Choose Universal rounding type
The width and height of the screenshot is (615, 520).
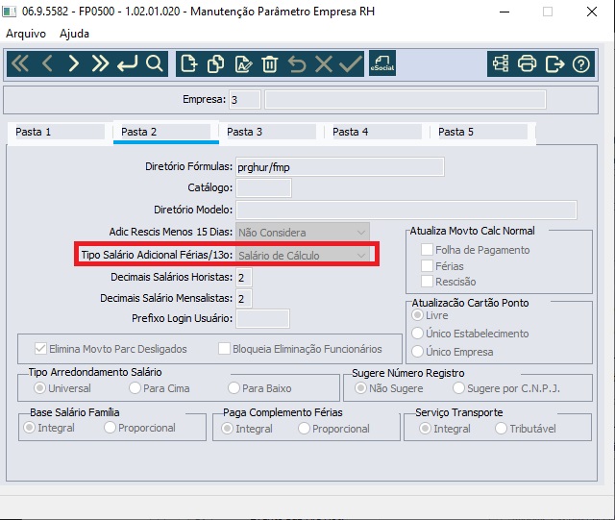click(x=39, y=388)
